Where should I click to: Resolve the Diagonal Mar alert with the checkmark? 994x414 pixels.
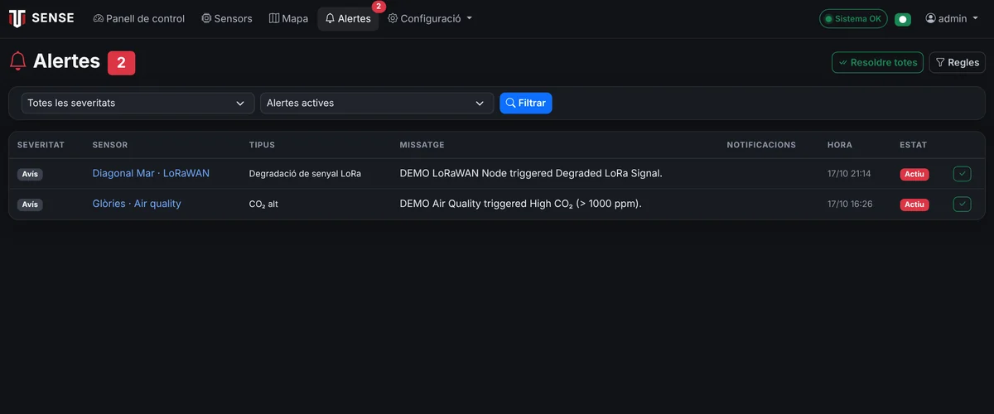tap(962, 174)
